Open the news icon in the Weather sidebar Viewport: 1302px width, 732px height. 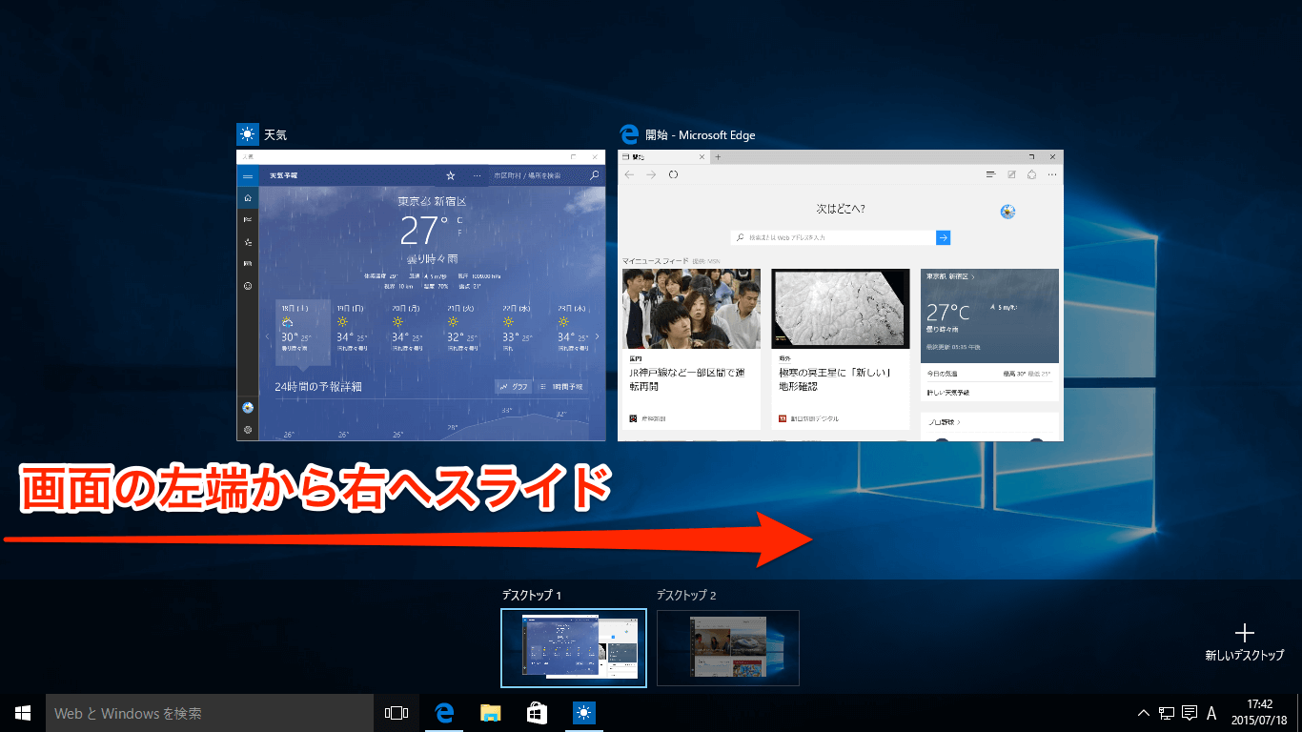[x=248, y=264]
